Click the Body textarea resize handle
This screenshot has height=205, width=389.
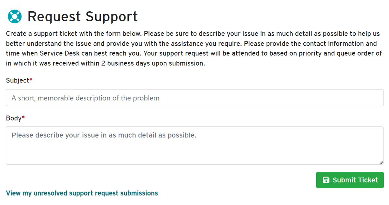pos(381,162)
